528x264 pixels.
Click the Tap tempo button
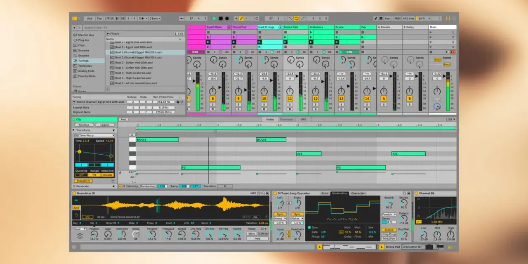click(x=99, y=19)
